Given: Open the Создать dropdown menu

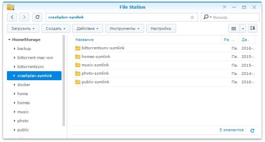Looking at the screenshot, I should tap(56, 28).
